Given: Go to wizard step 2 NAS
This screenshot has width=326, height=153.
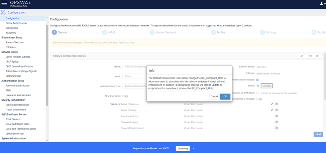Looking at the screenshot, I should [x=108, y=32].
